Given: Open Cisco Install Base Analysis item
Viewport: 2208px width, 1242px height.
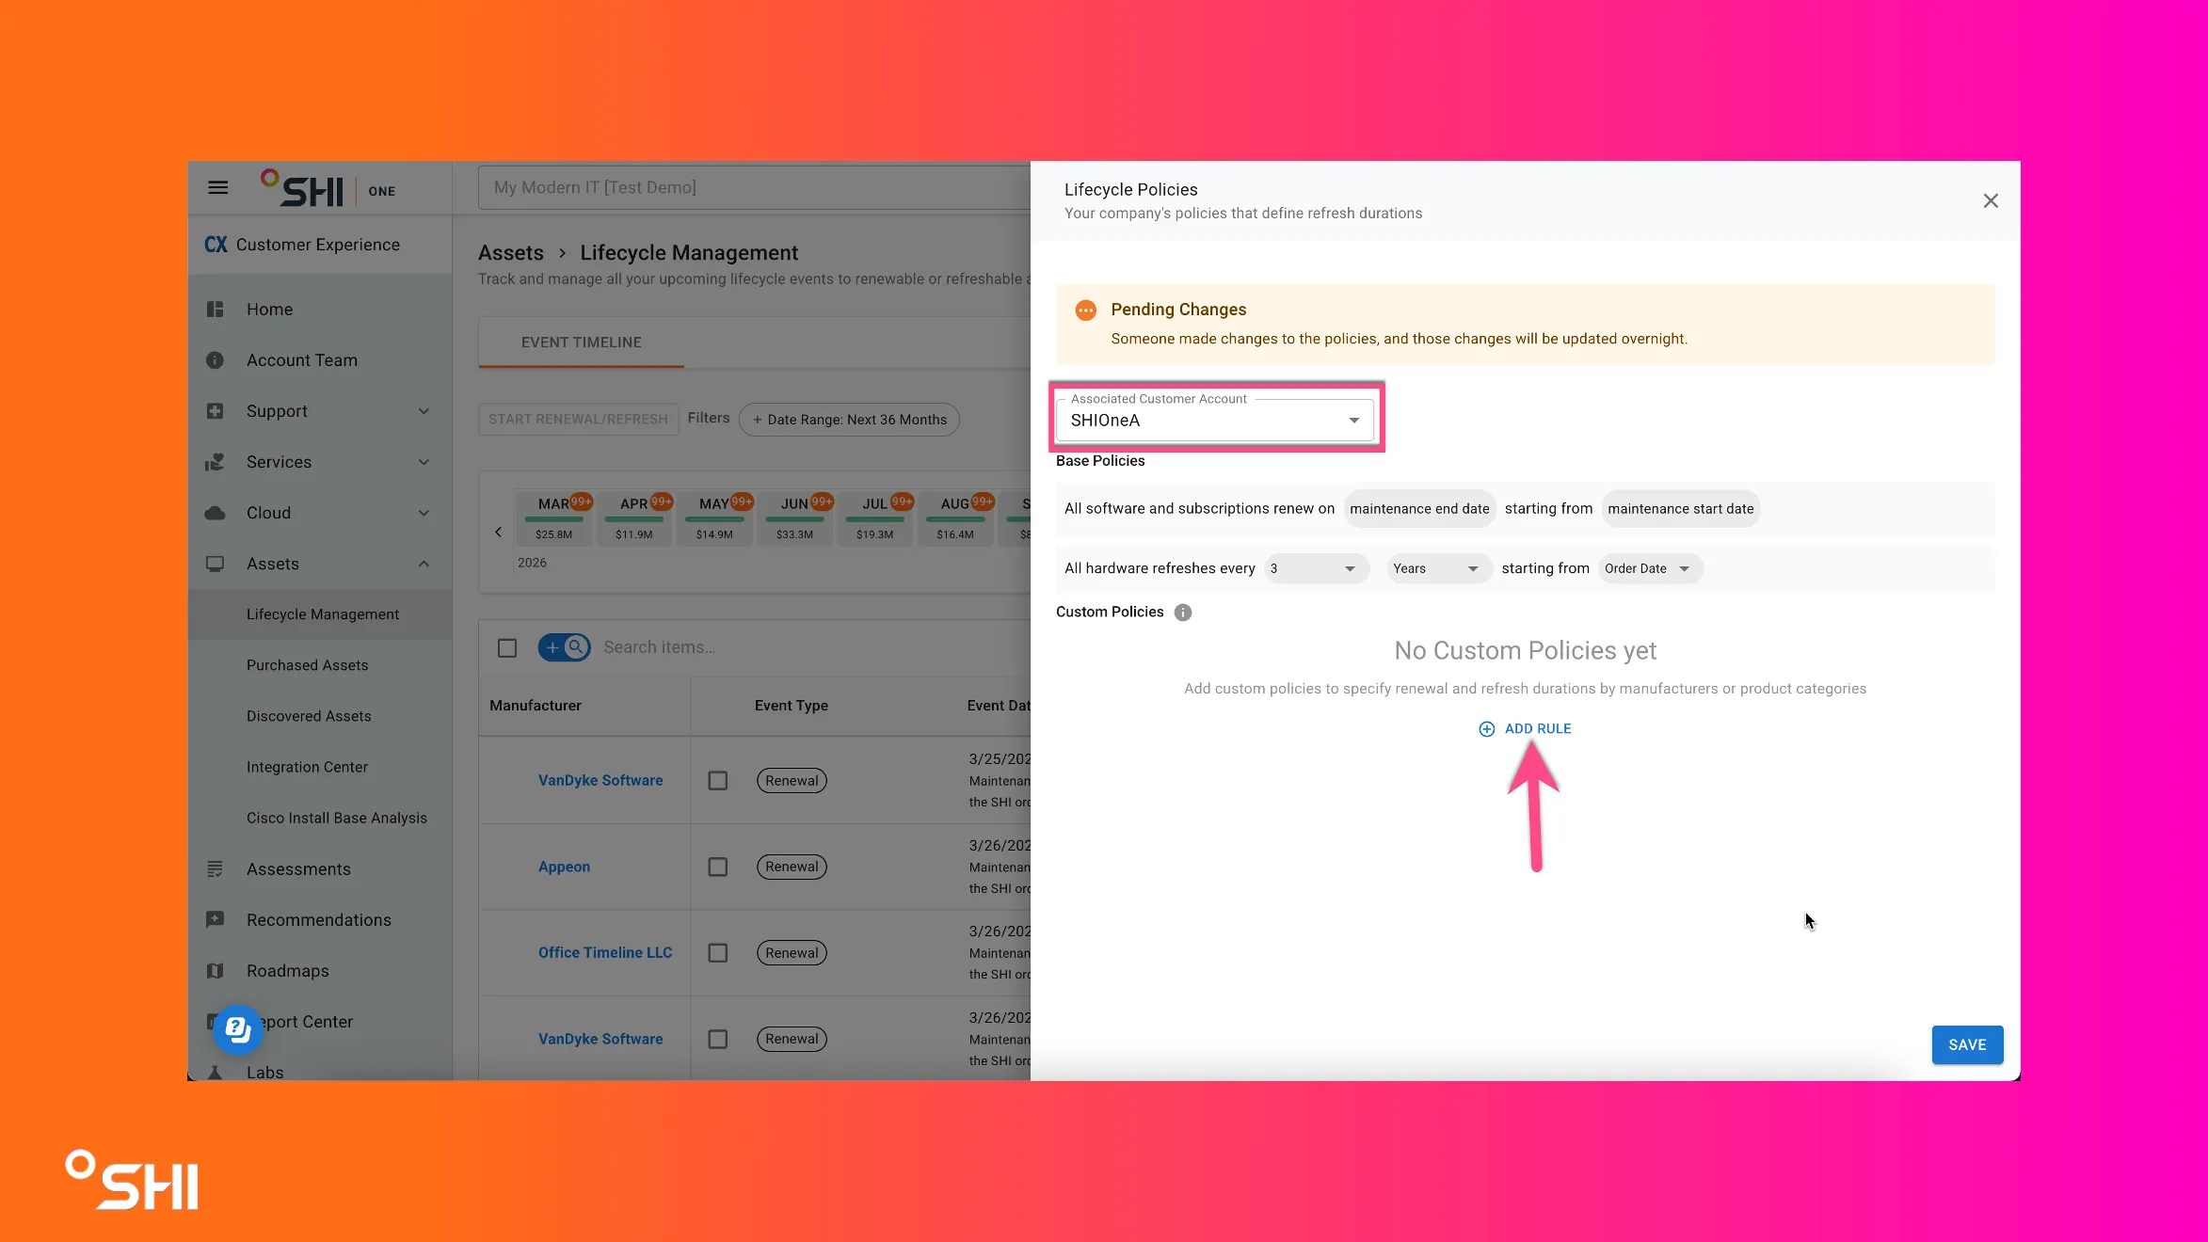Looking at the screenshot, I should pos(337,818).
